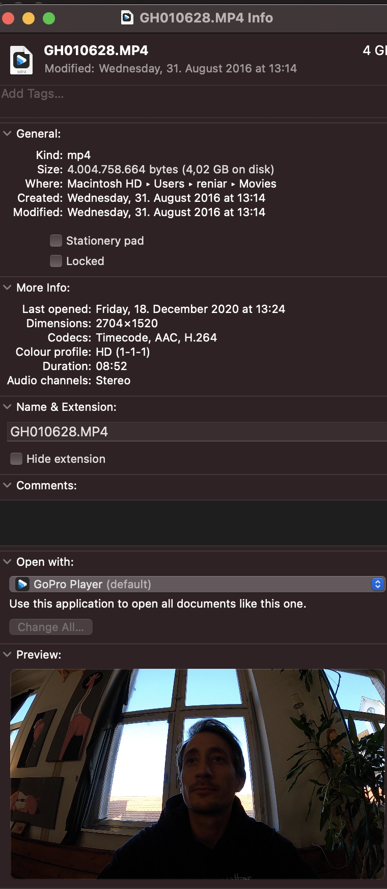This screenshot has height=889, width=387.
Task: Click the MP4 file icon in title bar
Action: tap(127, 18)
